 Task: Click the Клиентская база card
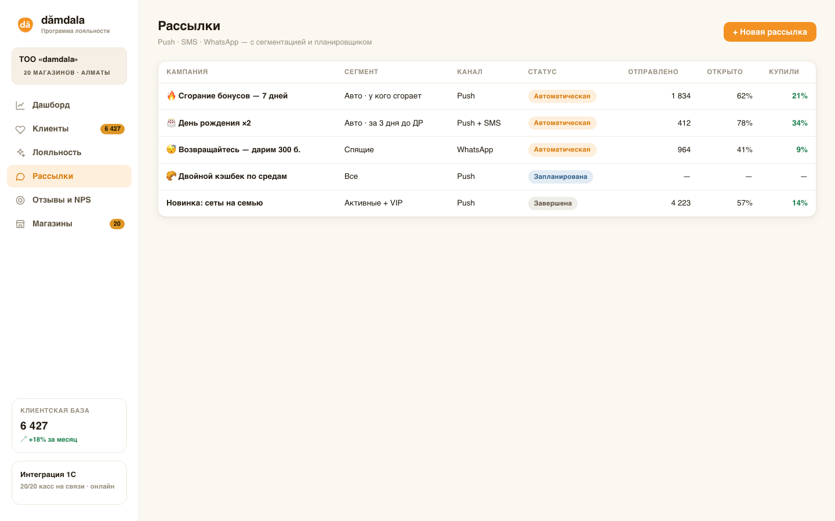(69, 425)
